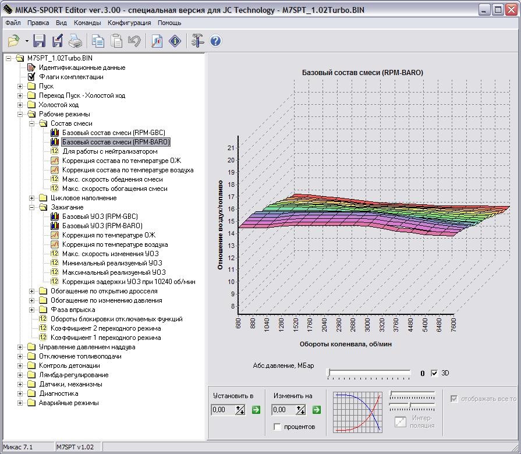Collapse the 'Зажигание' tree folder
521x454 pixels.
click(x=32, y=207)
